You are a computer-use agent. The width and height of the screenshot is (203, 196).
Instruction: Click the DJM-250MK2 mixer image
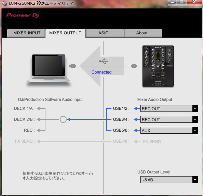click(158, 66)
